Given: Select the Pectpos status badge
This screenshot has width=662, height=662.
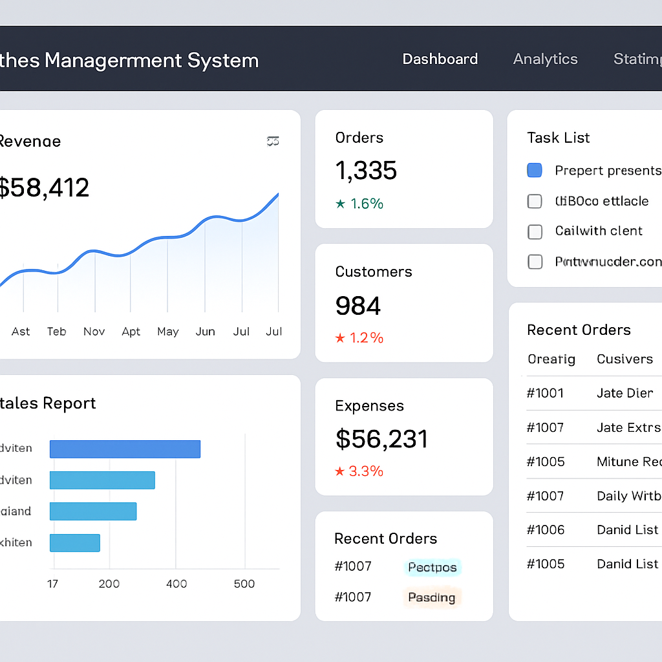Looking at the screenshot, I should (432, 567).
